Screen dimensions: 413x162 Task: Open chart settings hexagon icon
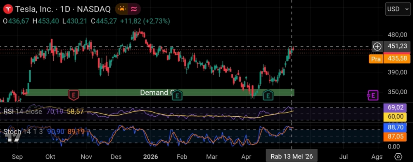point(398,157)
